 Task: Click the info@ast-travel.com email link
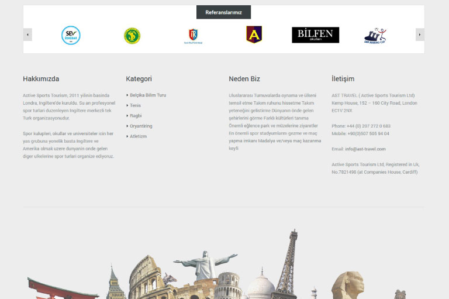(365, 149)
